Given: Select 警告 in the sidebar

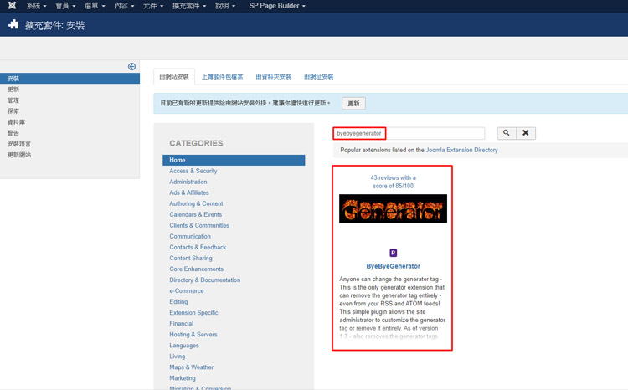Looking at the screenshot, I should [x=13, y=133].
